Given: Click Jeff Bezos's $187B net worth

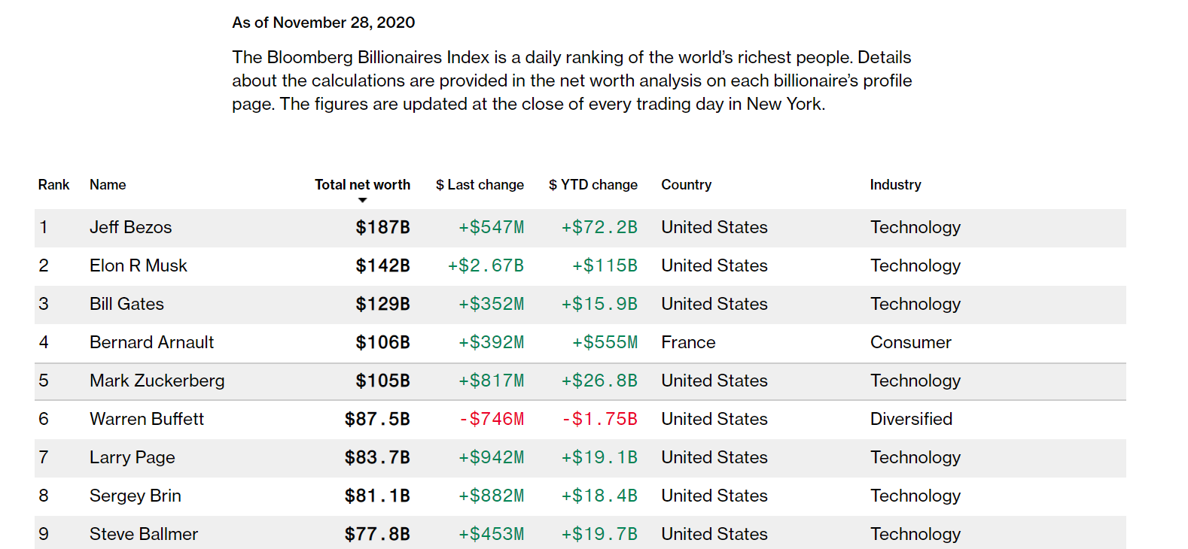Looking at the screenshot, I should pos(382,227).
